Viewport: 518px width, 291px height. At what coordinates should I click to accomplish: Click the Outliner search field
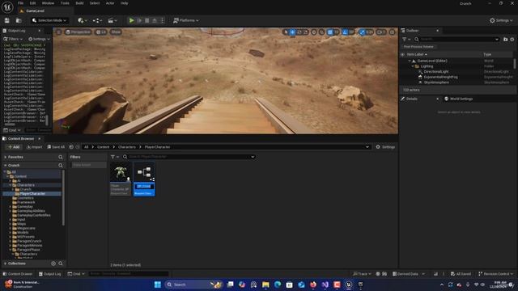click(456, 40)
